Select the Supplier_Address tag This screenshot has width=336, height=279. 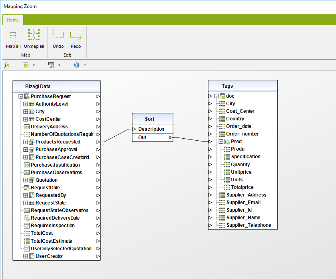[247, 195]
